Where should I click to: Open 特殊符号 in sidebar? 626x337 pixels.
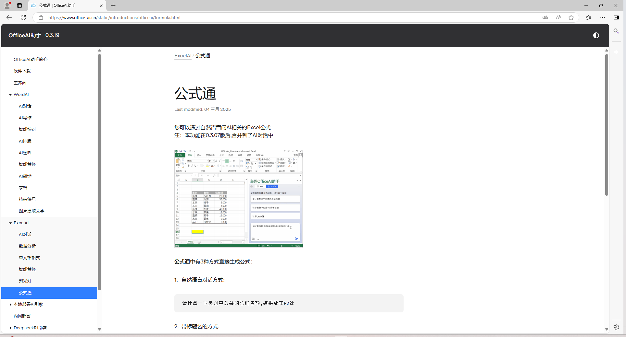click(27, 200)
